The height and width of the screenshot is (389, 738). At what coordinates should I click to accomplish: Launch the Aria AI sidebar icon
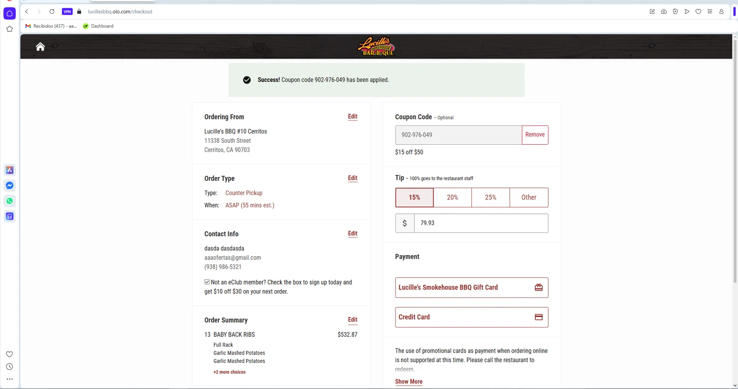coord(9,170)
